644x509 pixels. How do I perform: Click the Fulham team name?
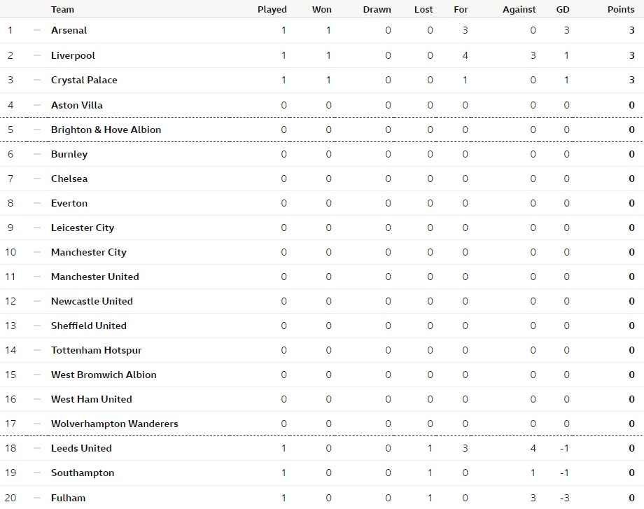point(68,498)
